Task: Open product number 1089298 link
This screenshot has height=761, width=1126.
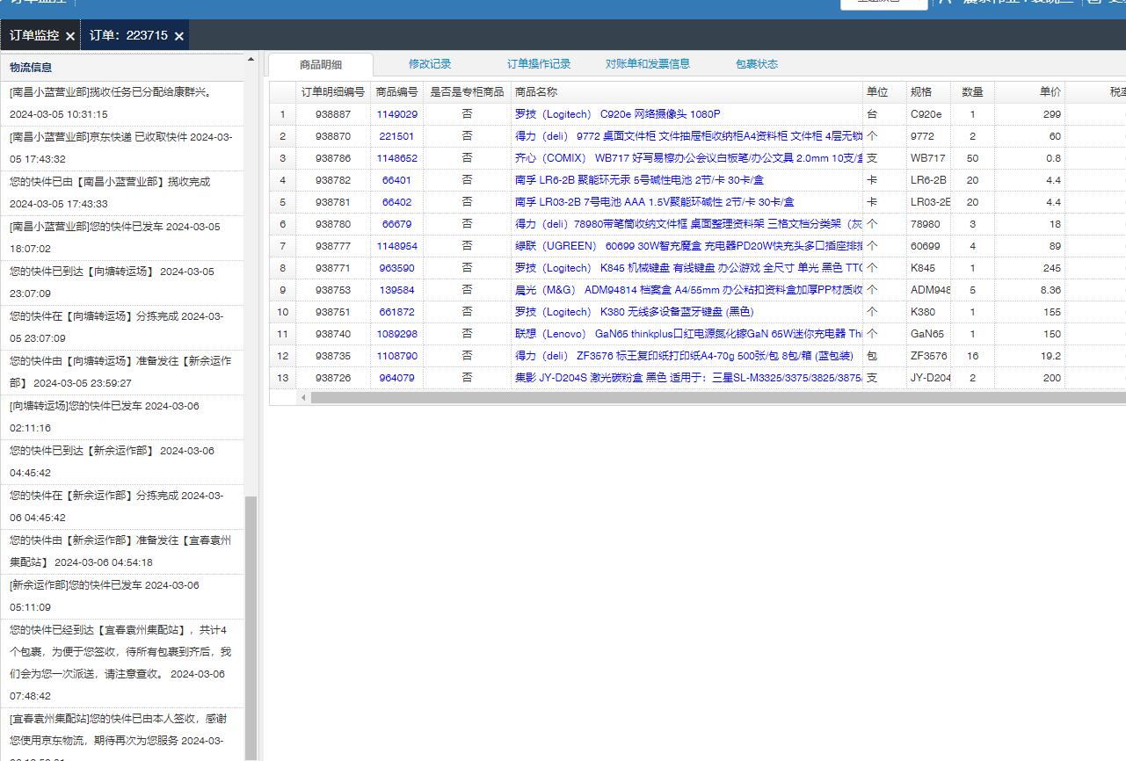Action: (x=397, y=334)
